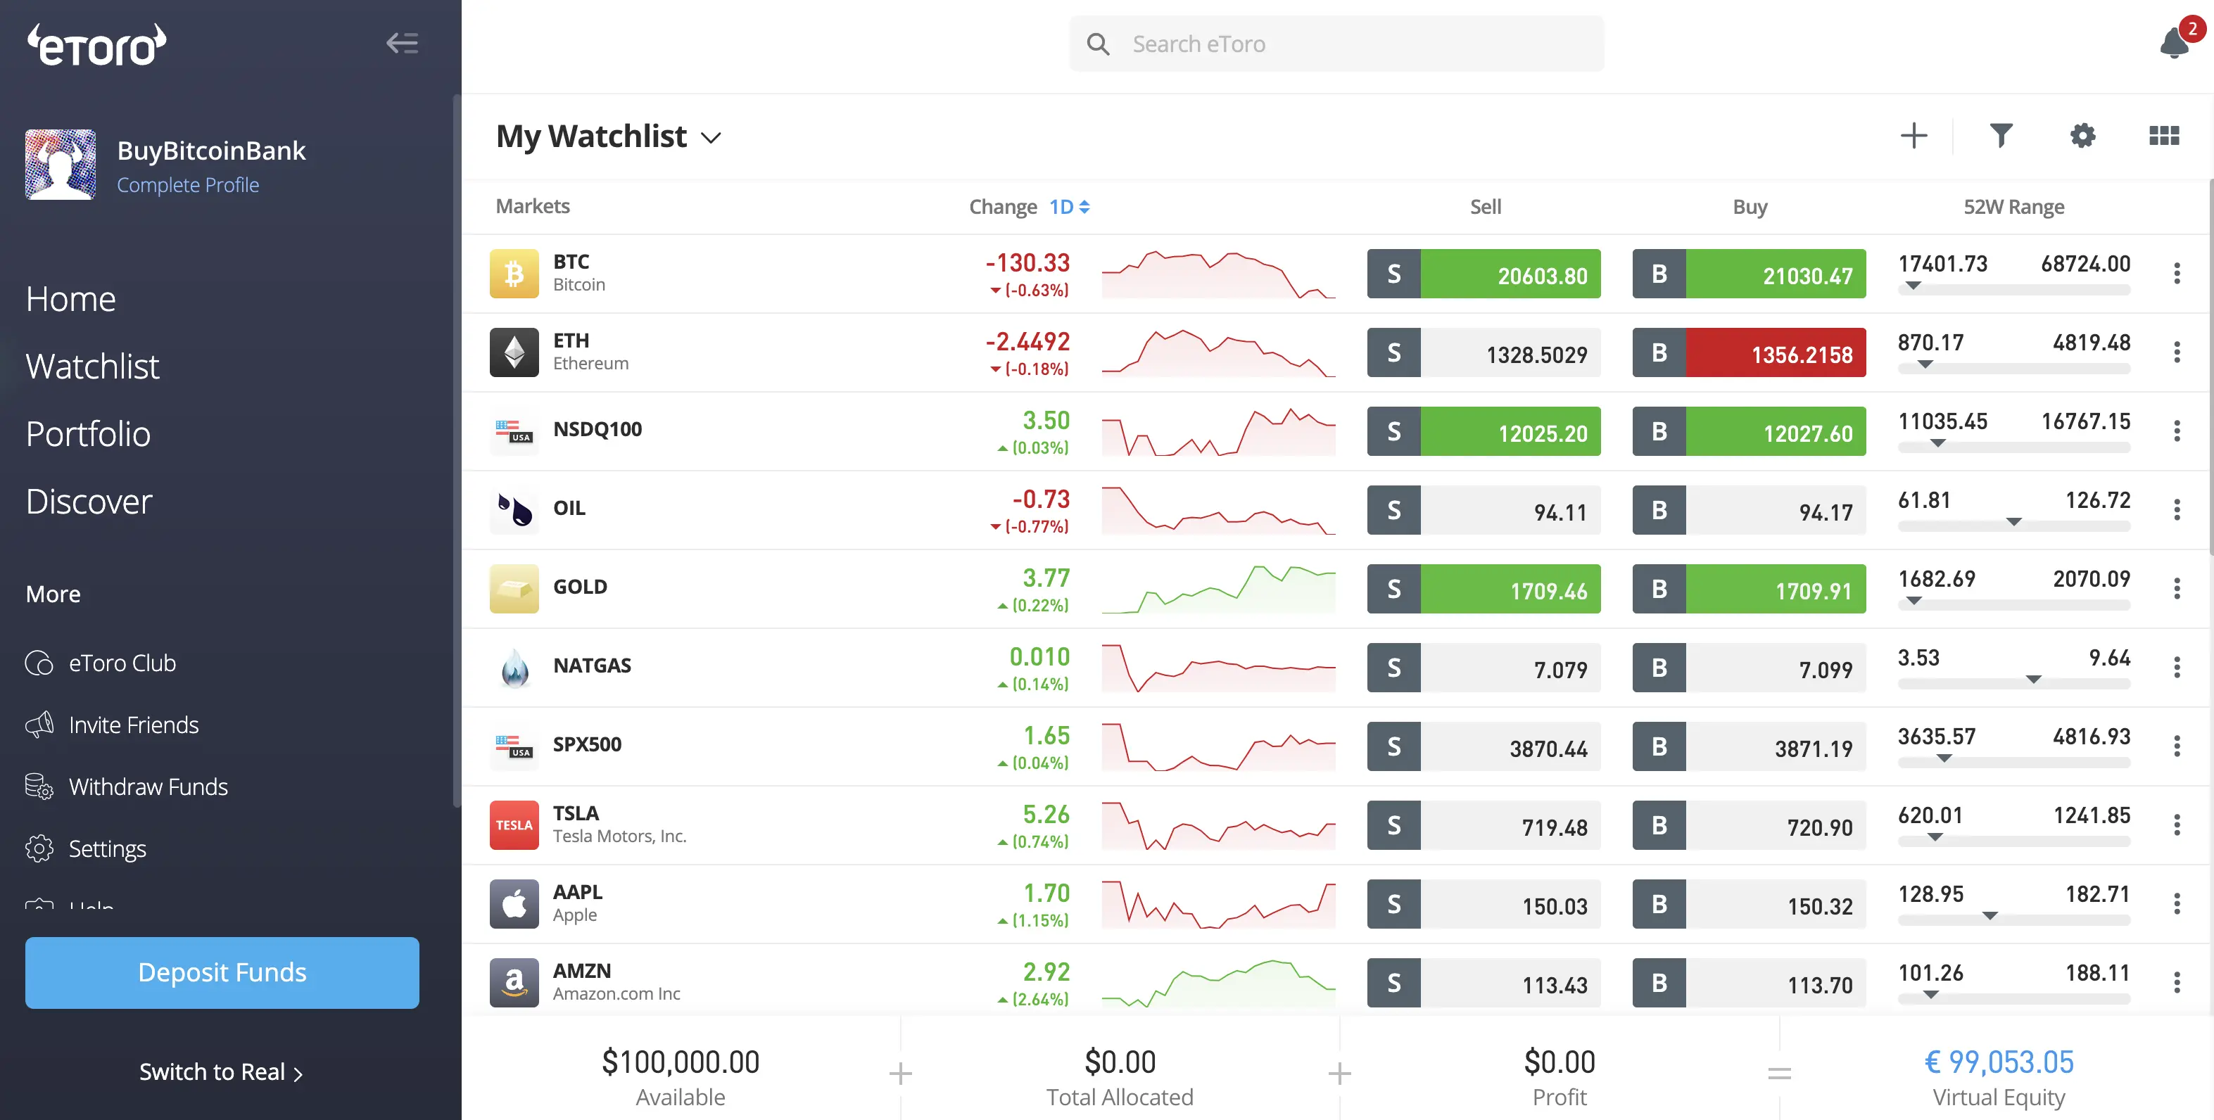This screenshot has height=1120, width=2214.
Task: Click the NSDQ100 USA flag icon
Action: pos(514,431)
